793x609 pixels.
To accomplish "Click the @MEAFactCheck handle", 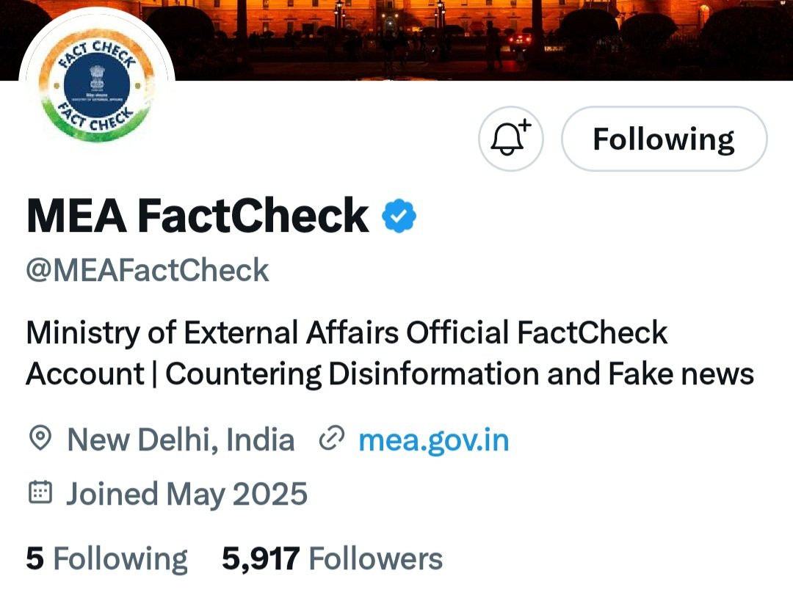I will point(148,271).
